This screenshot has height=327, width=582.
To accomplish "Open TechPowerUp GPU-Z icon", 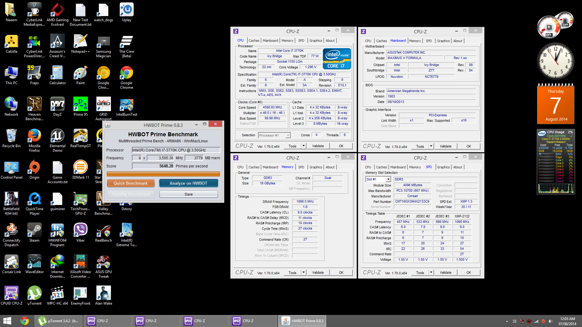I will pyautogui.click(x=80, y=203).
